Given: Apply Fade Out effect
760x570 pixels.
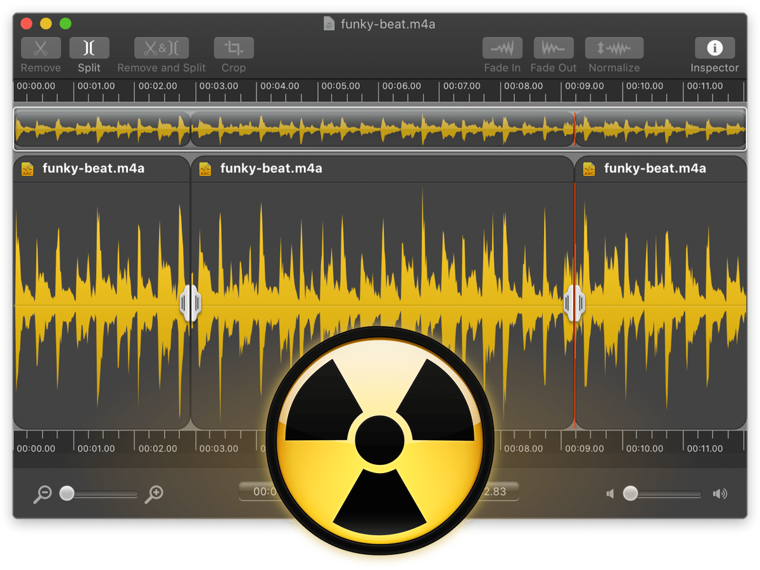Looking at the screenshot, I should 554,49.
